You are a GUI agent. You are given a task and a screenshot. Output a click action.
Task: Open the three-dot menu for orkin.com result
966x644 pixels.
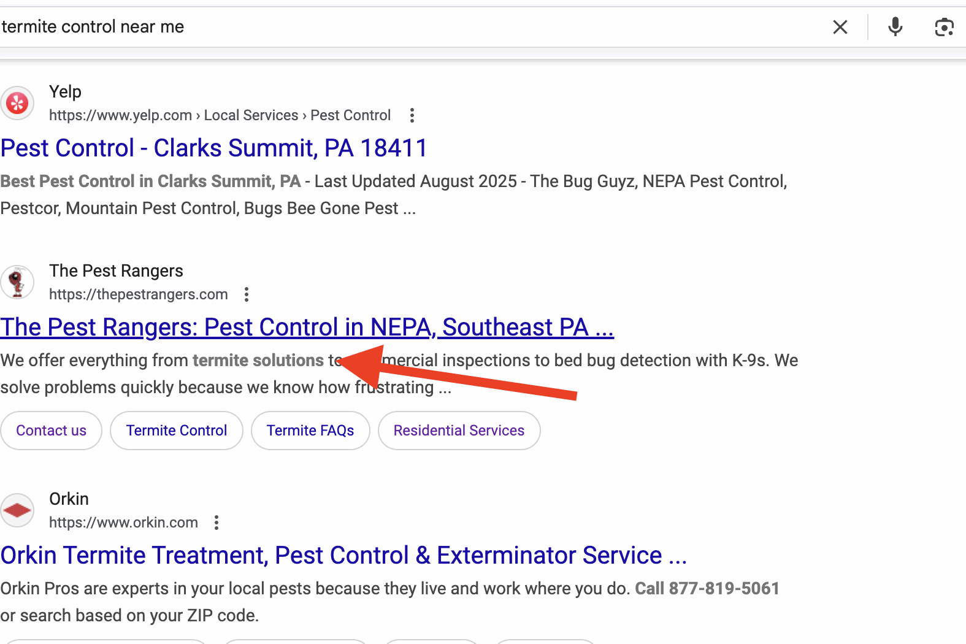pyautogui.click(x=217, y=523)
